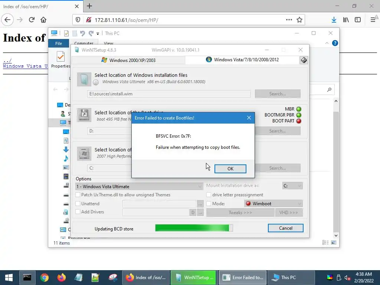Click the Properties ribbon icon in This PC
Image resolution: width=380 pixels, height=285 pixels.
pos(60,60)
